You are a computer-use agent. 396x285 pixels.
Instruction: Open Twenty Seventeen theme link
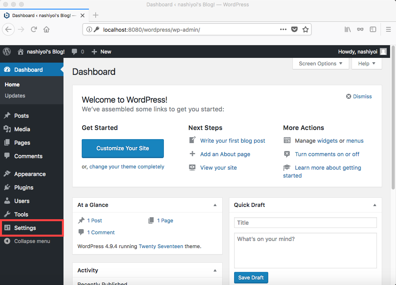coord(161,246)
